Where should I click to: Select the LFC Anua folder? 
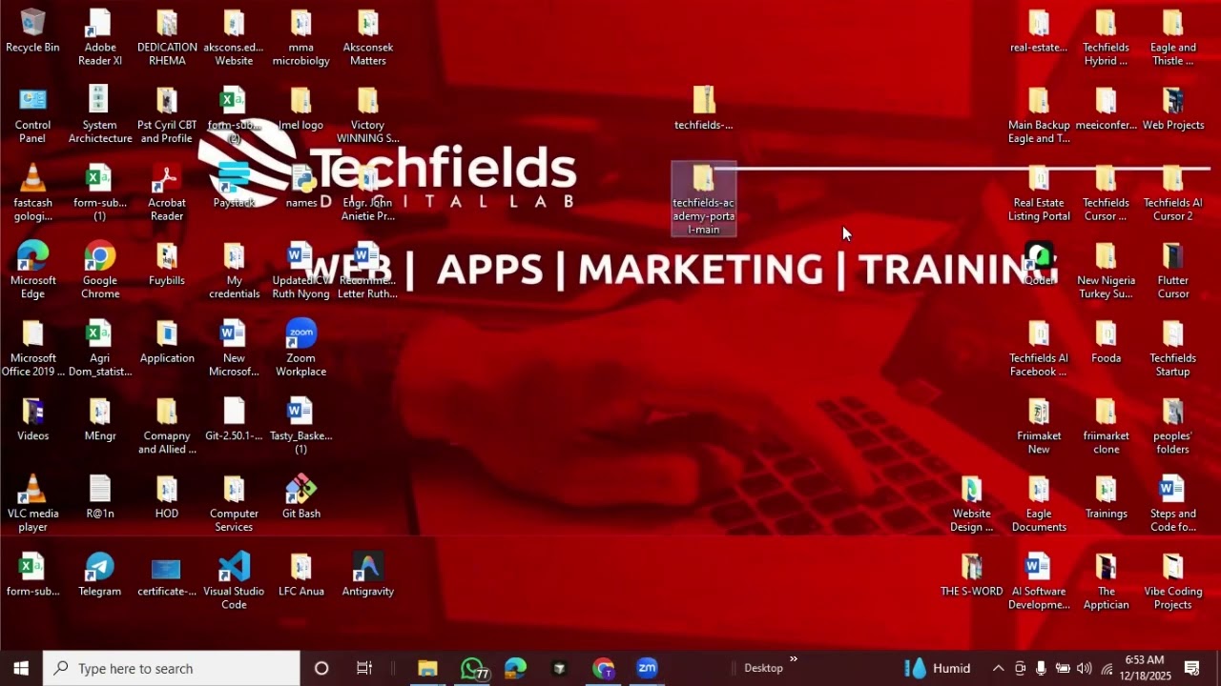(x=300, y=575)
